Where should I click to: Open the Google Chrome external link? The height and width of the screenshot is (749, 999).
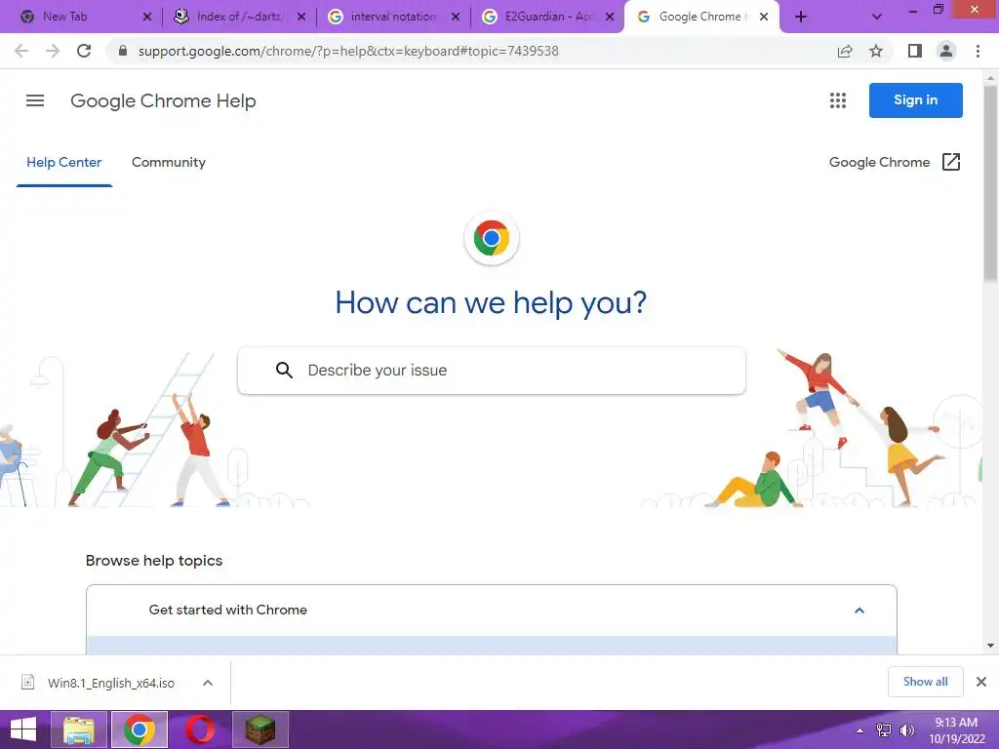[895, 163]
